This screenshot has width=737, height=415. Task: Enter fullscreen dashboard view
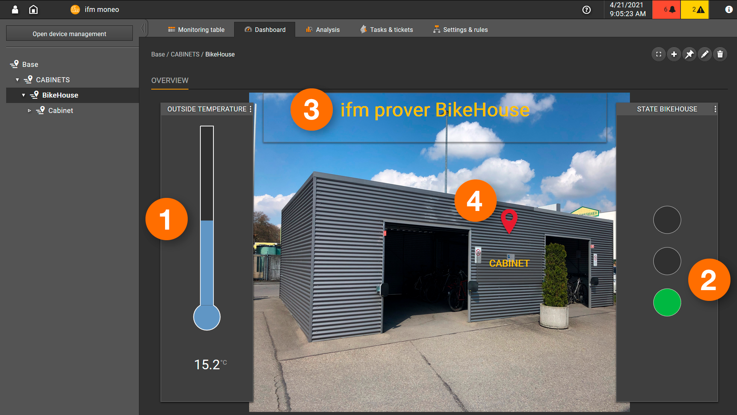point(659,54)
